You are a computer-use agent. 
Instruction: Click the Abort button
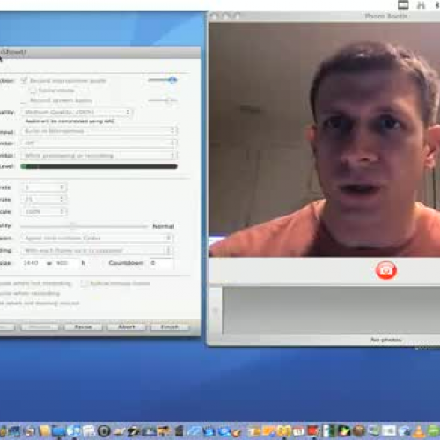(127, 326)
